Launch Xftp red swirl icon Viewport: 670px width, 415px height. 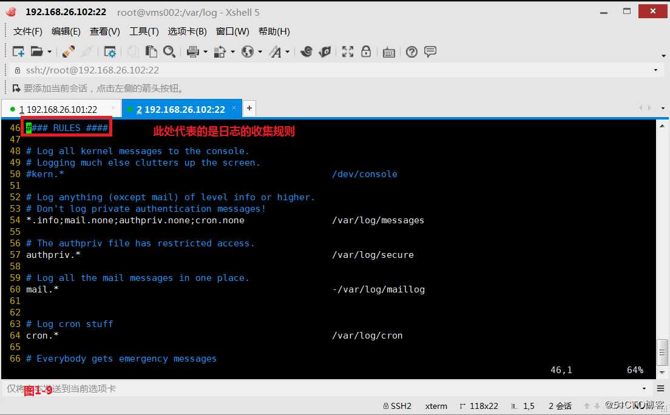coord(306,52)
